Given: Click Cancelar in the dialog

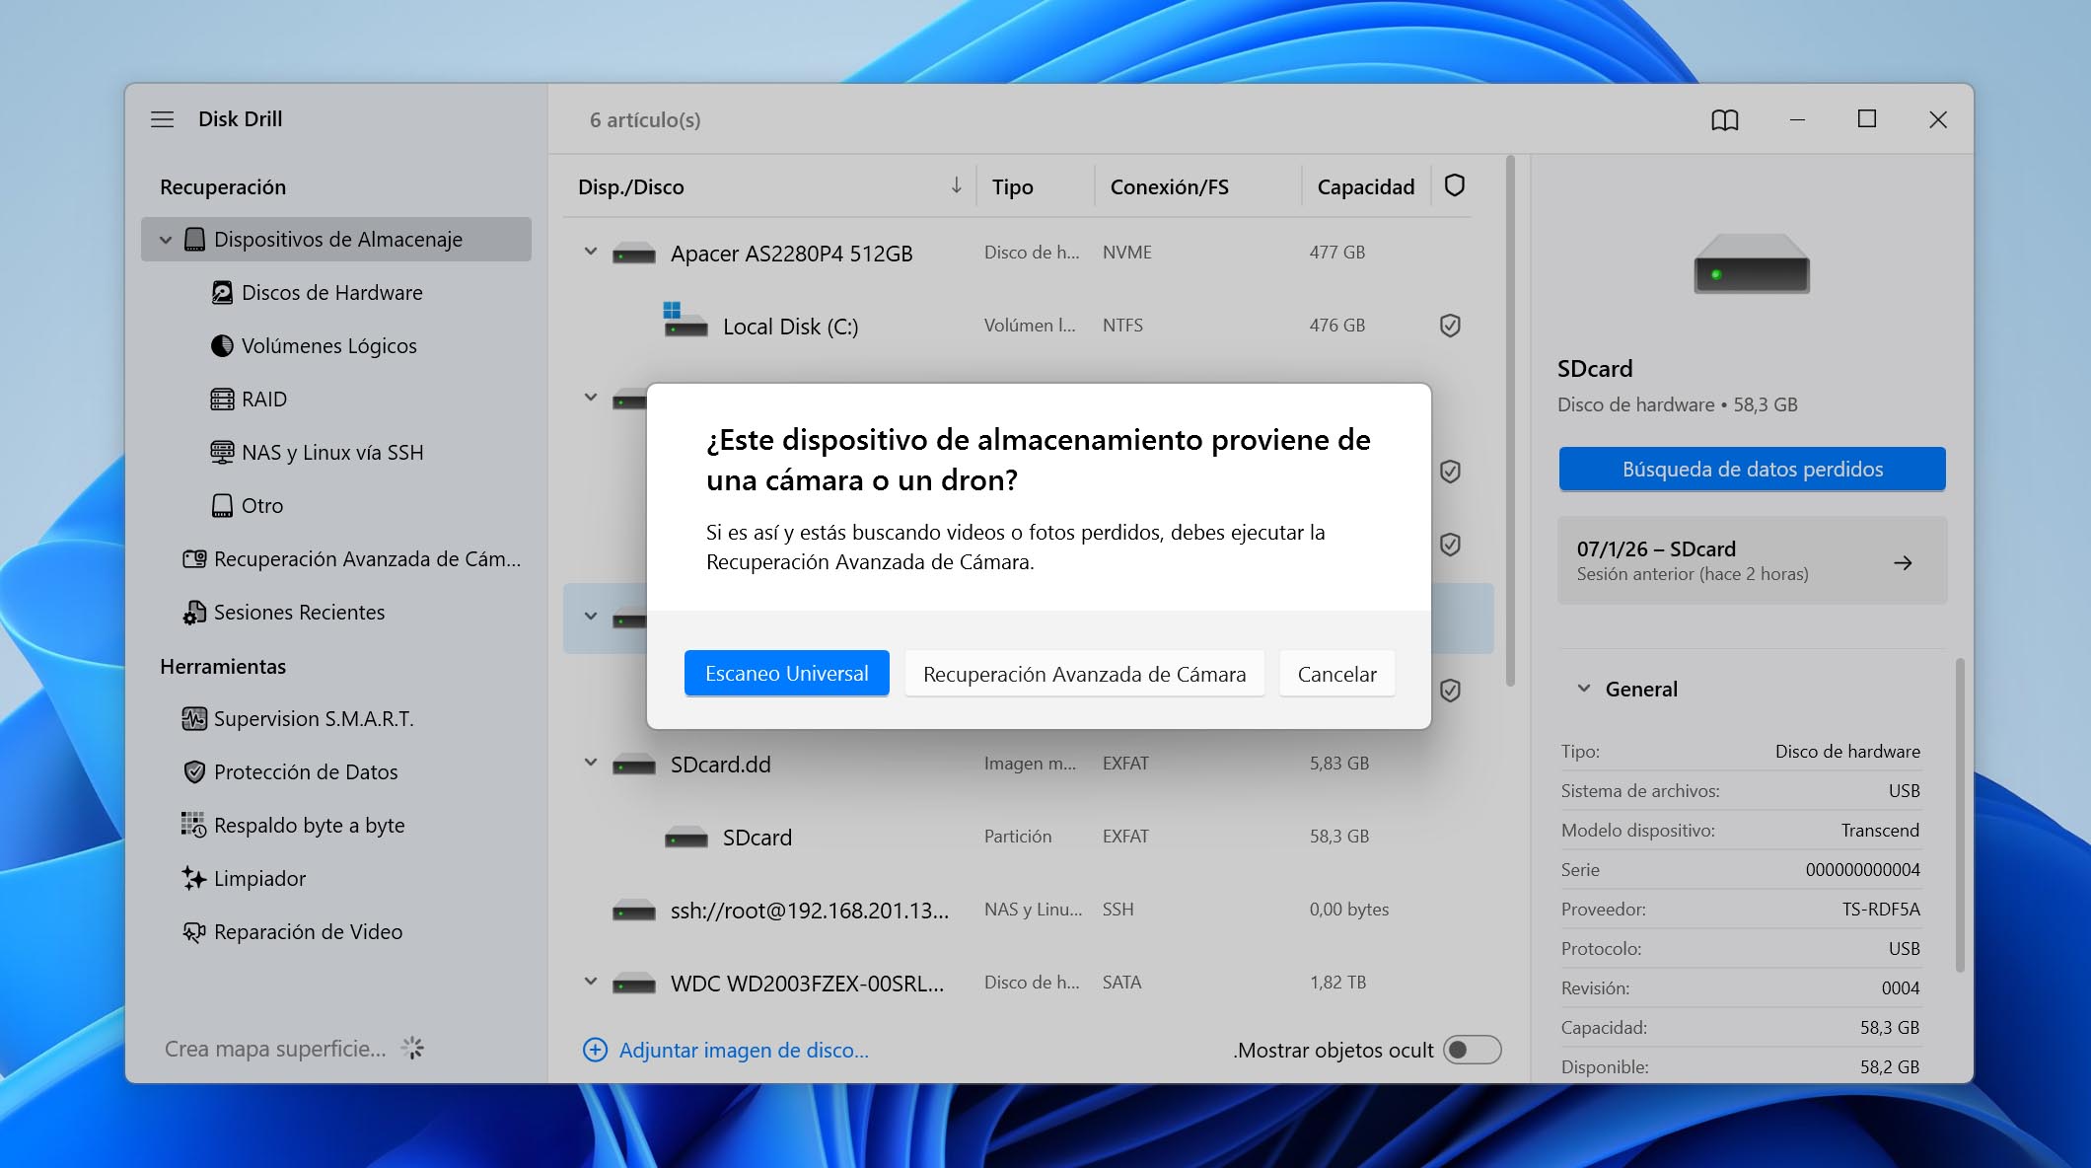Looking at the screenshot, I should click(1337, 674).
